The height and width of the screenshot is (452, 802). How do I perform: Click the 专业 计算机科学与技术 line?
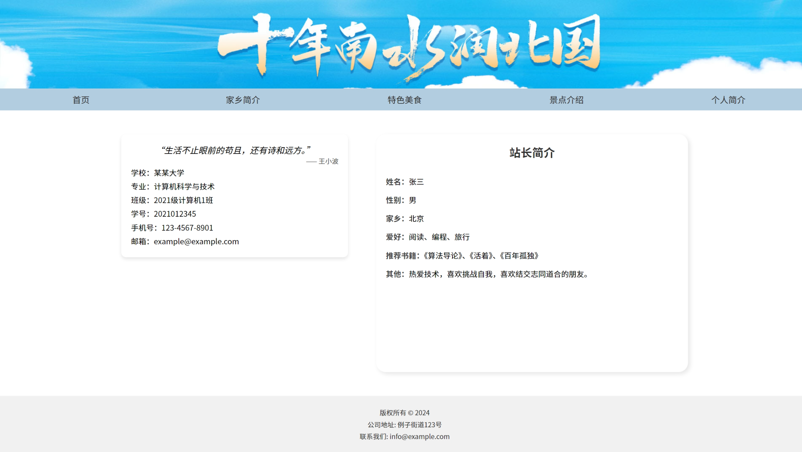pyautogui.click(x=173, y=186)
